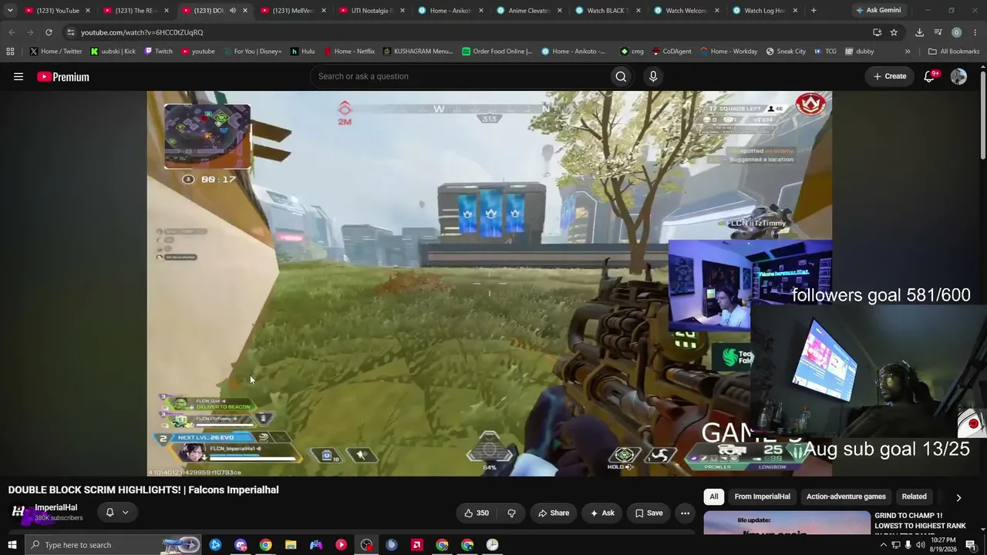Select the From ImperialHal filter chip
Image resolution: width=987 pixels, height=555 pixels.
click(x=763, y=497)
